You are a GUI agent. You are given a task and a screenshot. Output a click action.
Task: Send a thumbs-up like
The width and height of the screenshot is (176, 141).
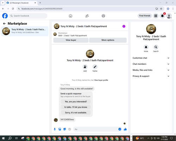click(125, 129)
